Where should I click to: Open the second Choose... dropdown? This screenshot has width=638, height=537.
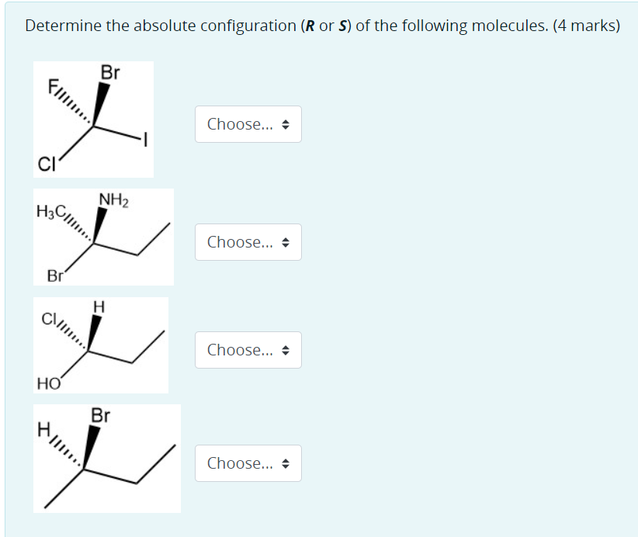[x=247, y=242]
